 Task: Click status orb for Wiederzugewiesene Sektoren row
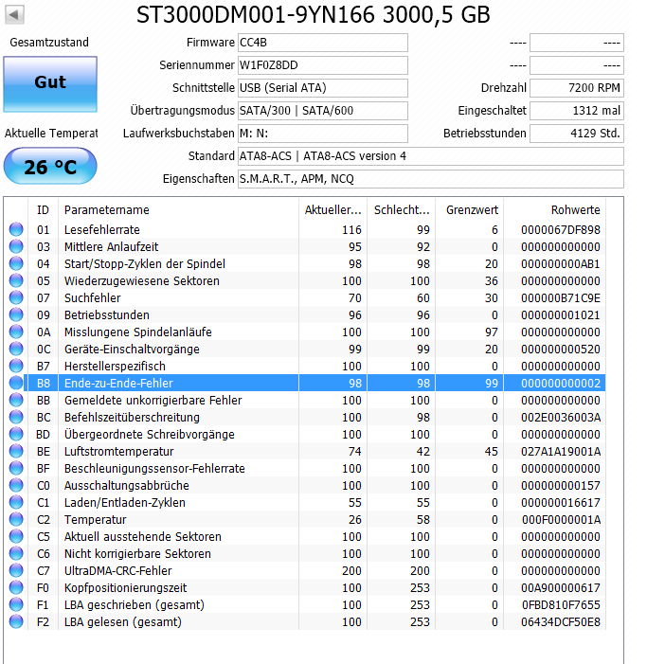[16, 280]
